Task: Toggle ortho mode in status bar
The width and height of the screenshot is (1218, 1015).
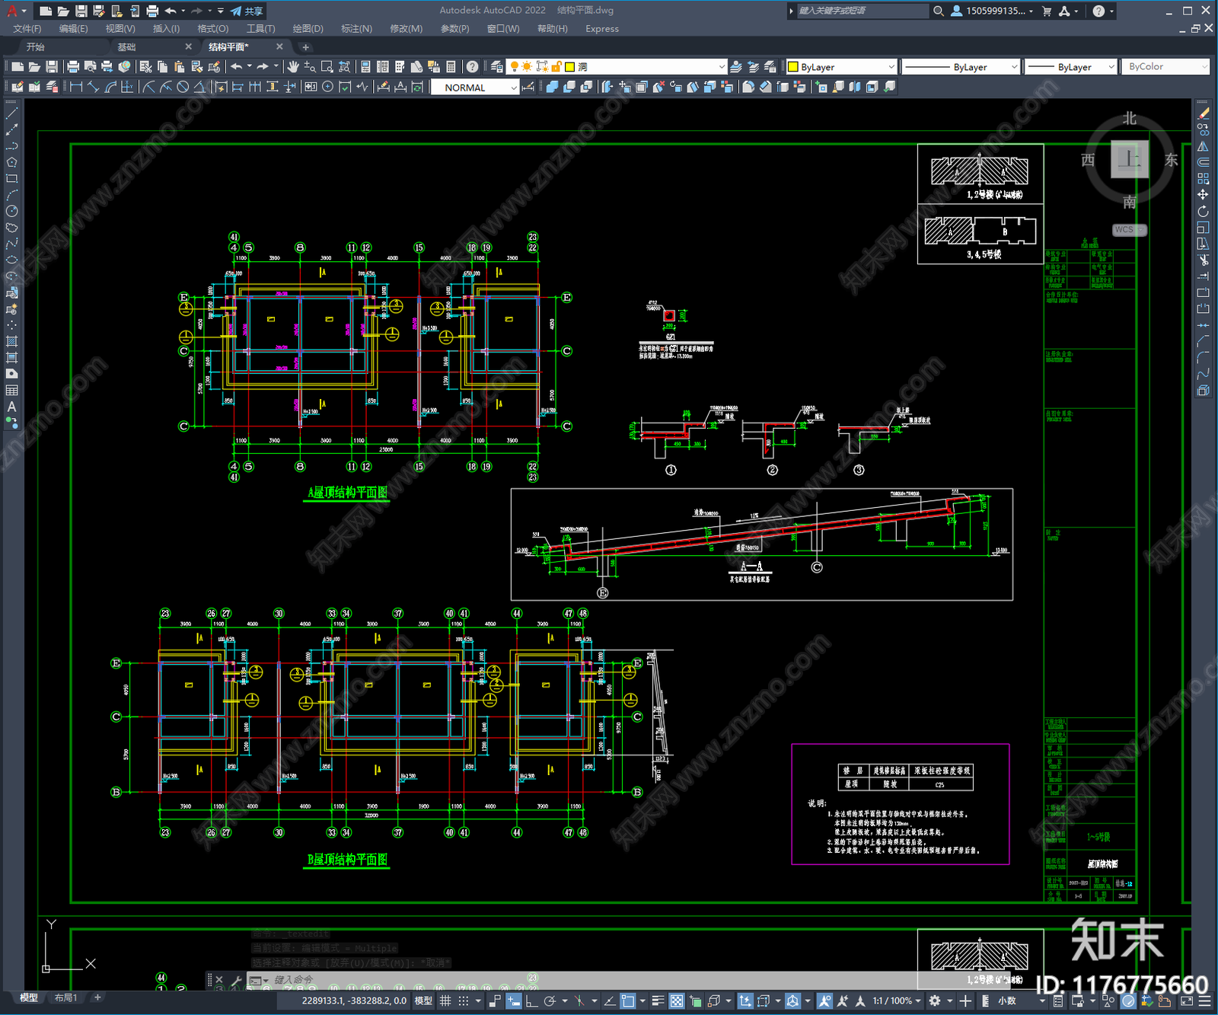Action: 531,1001
